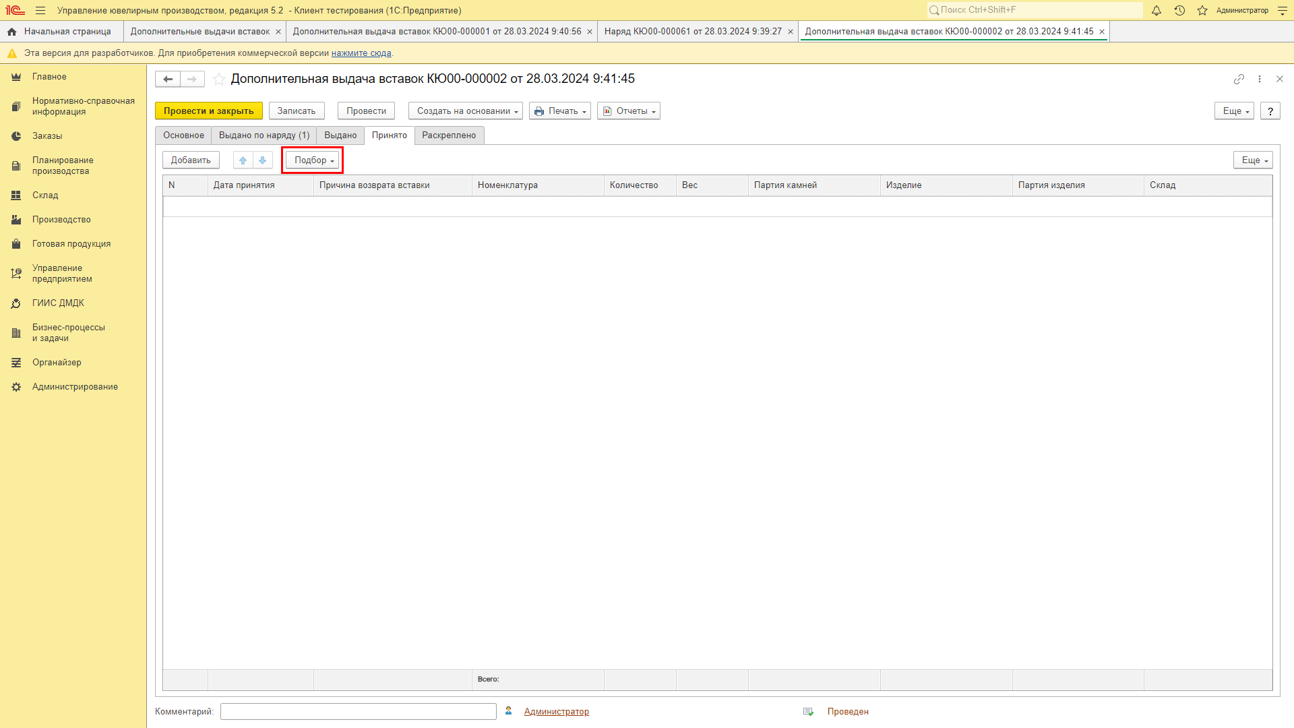
Task: Switch to the Раскреплено tab
Action: [449, 135]
